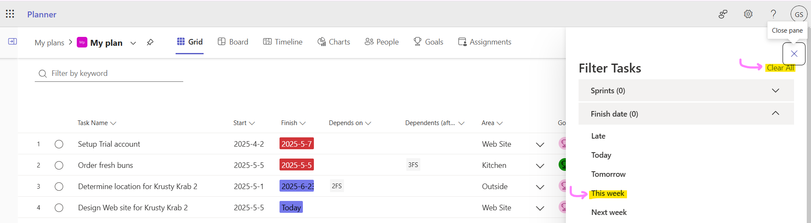Click start date 2025-4-2
The height and width of the screenshot is (223, 811).
(249, 144)
